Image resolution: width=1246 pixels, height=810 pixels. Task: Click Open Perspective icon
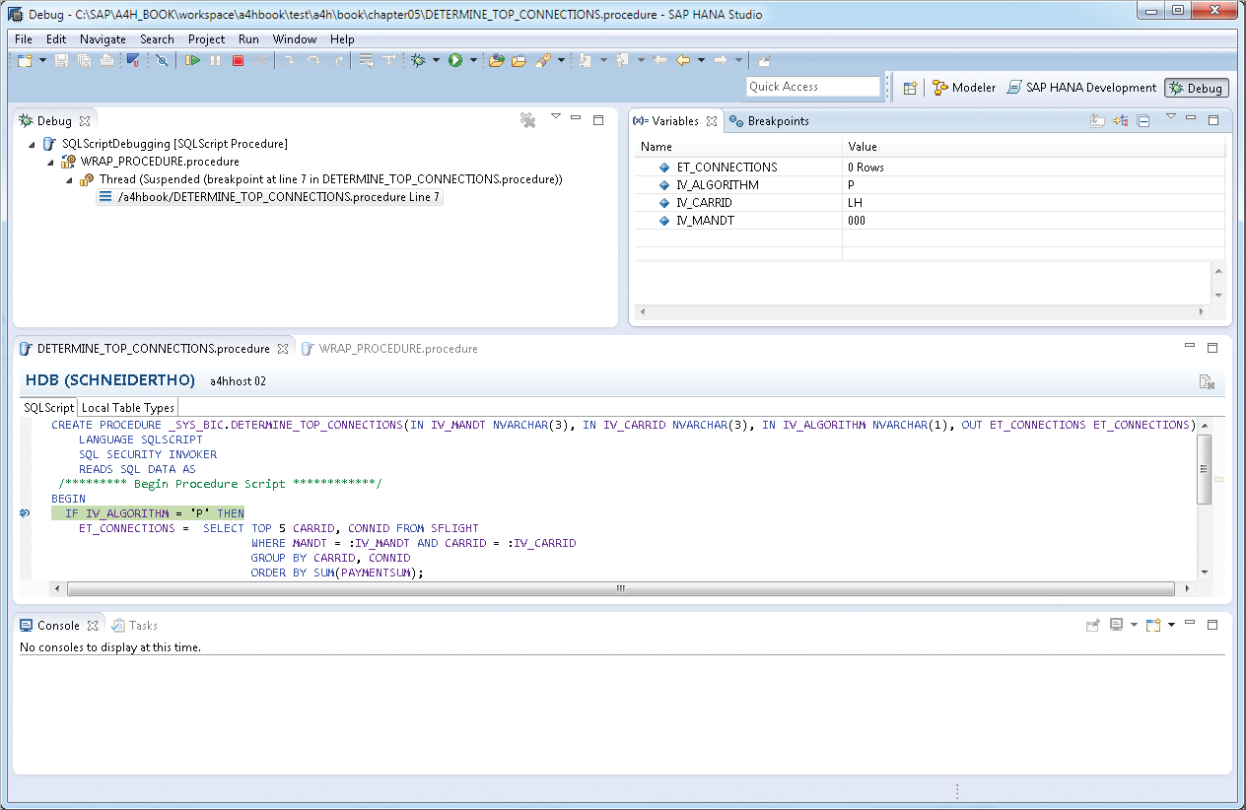(911, 88)
